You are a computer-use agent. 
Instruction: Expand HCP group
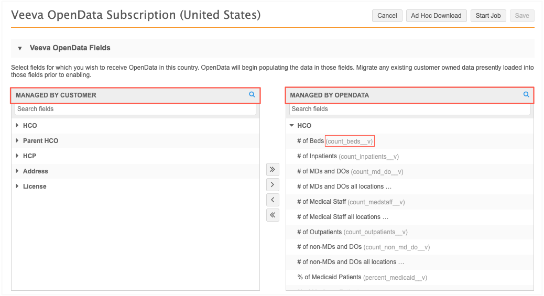tap(17, 156)
